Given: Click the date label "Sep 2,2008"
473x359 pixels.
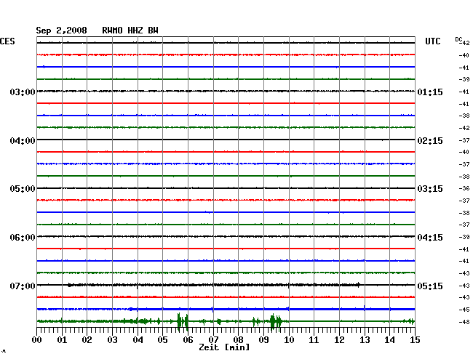Looking at the screenshot, I should (61, 31).
